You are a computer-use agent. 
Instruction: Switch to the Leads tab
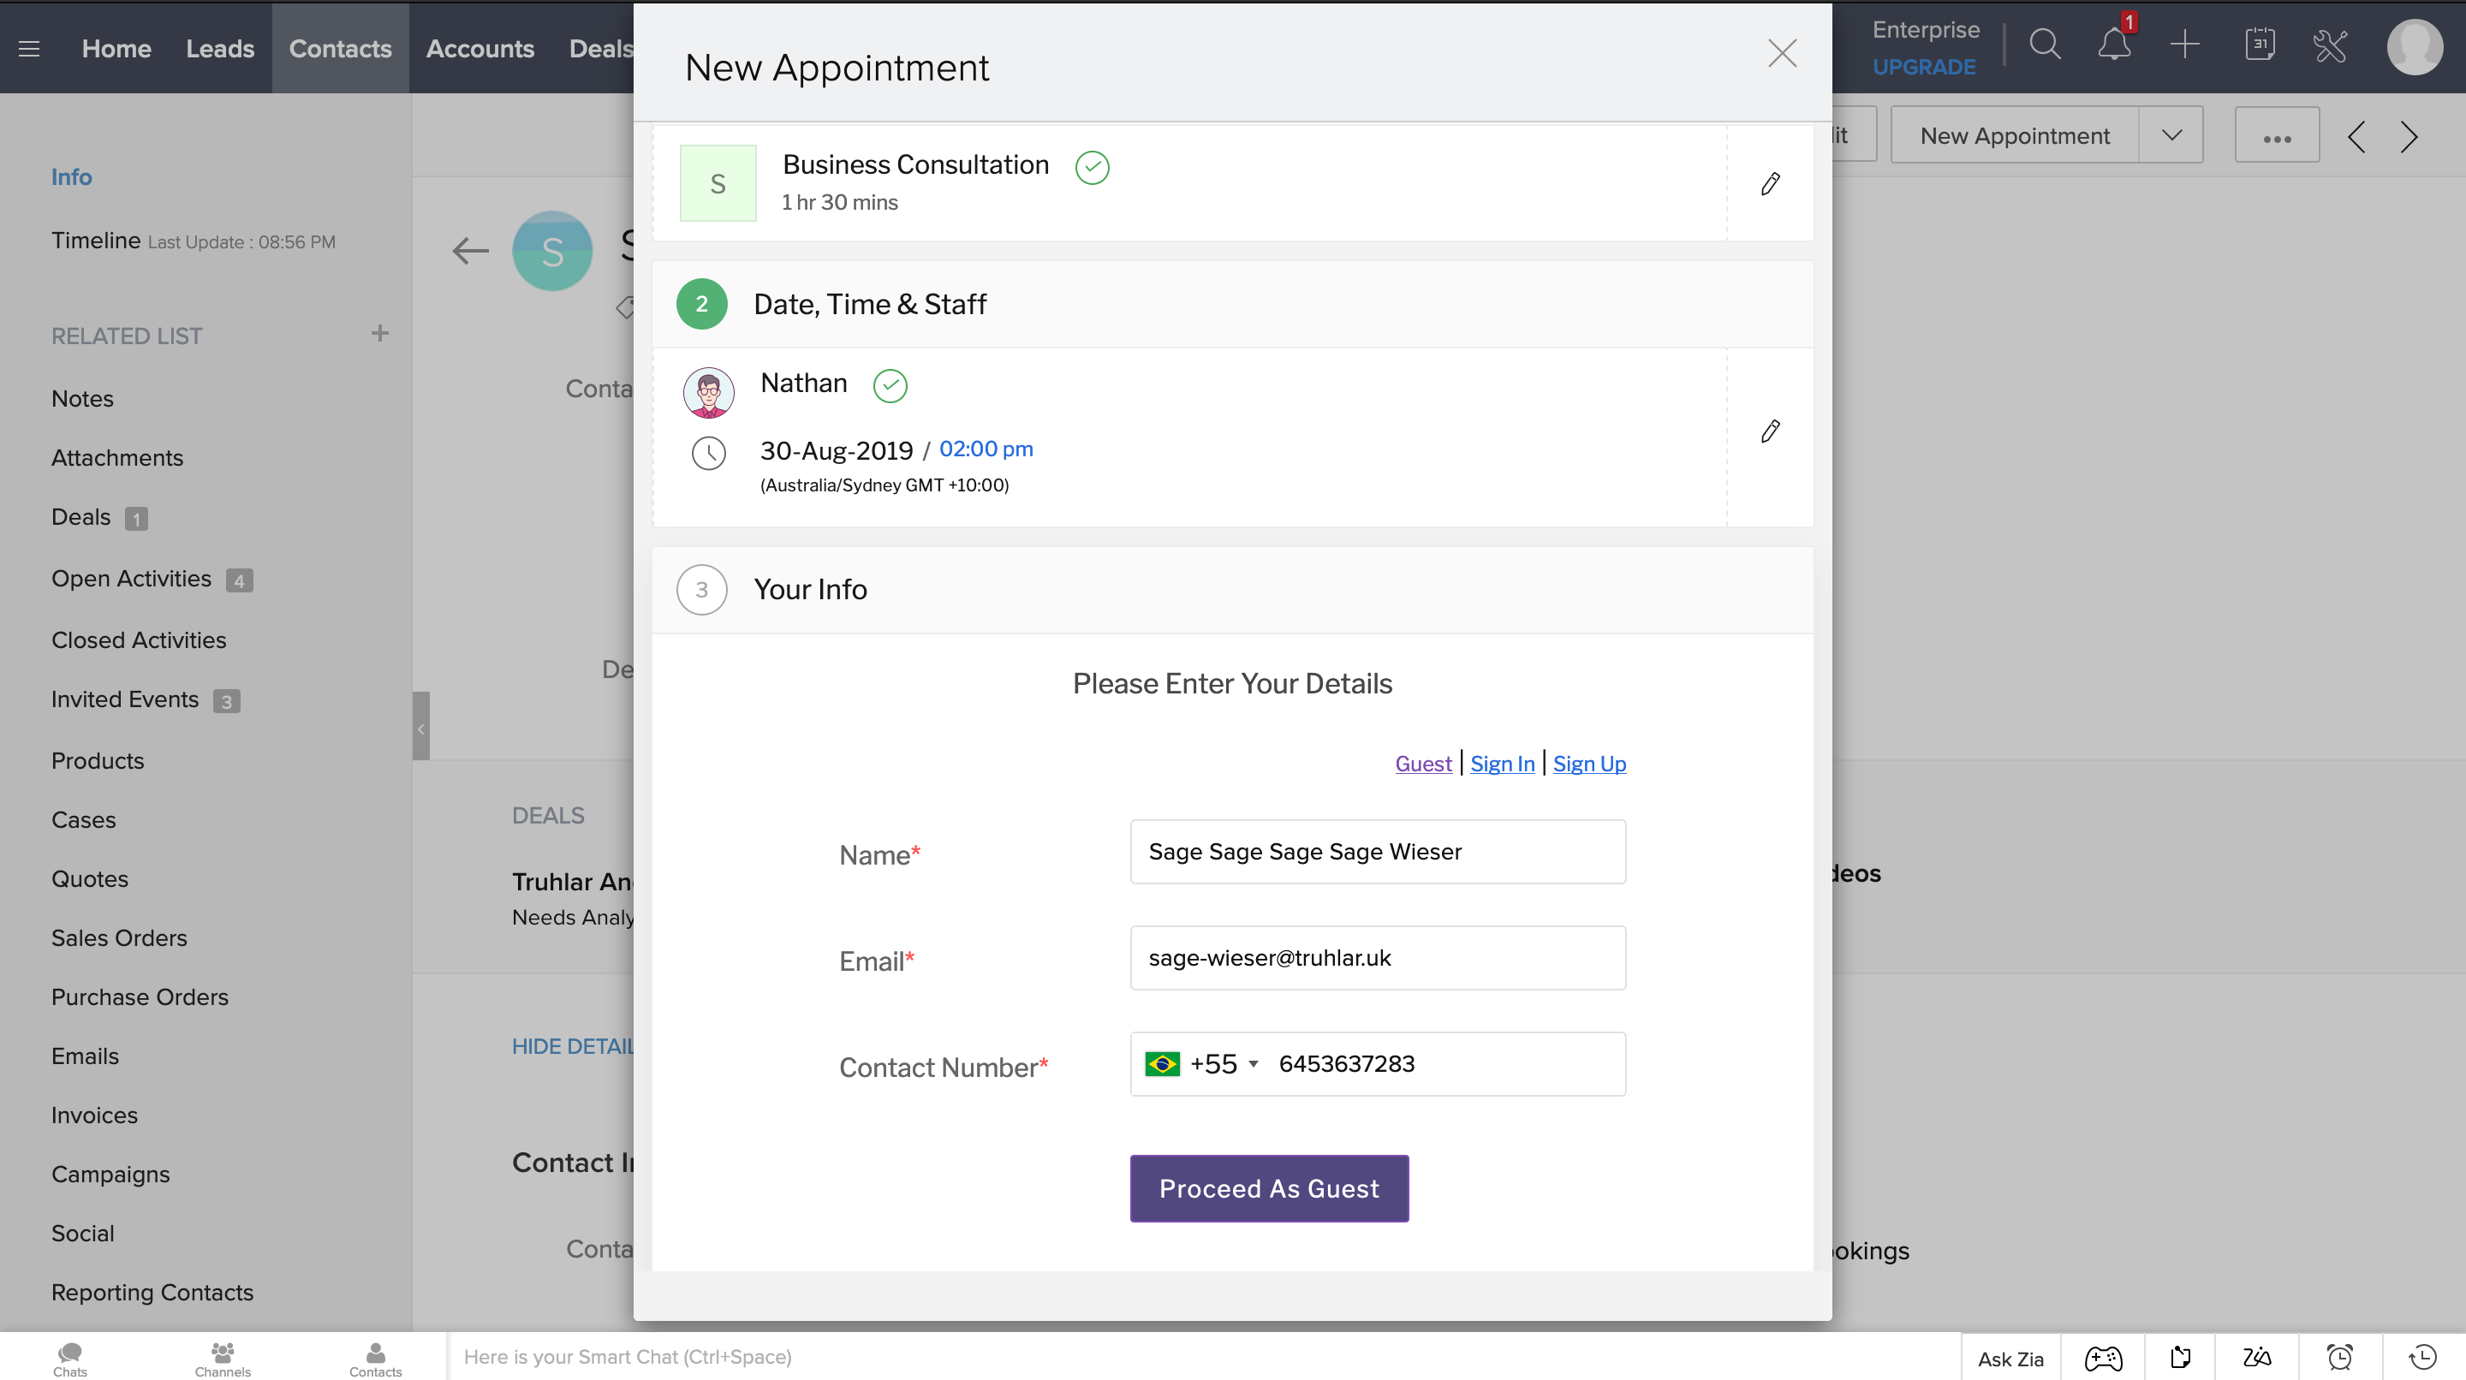click(x=219, y=48)
